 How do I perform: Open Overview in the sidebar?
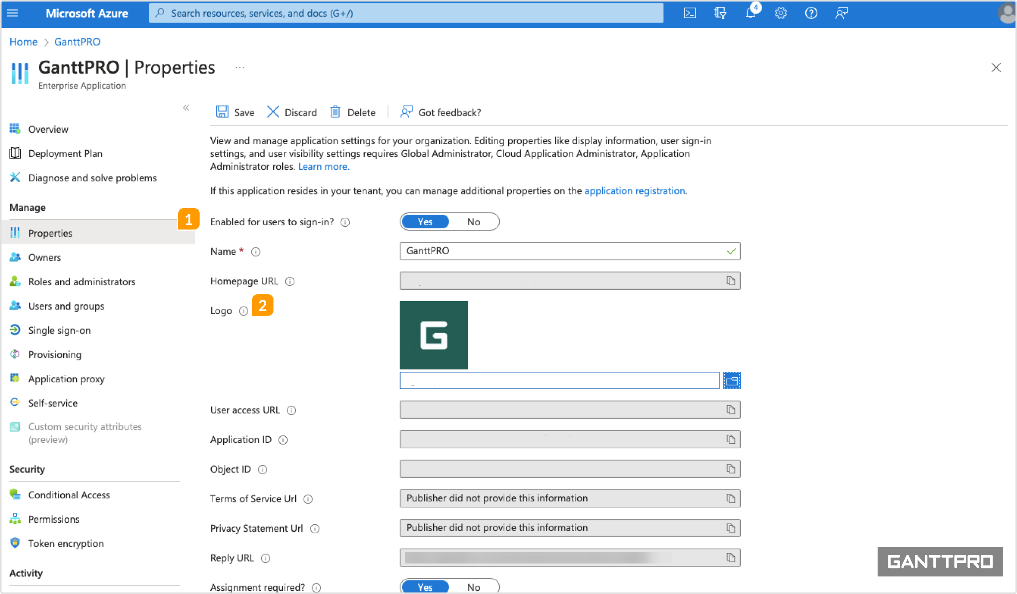coord(48,129)
